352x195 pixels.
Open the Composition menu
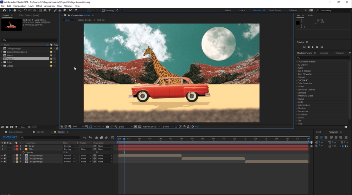point(20,6)
